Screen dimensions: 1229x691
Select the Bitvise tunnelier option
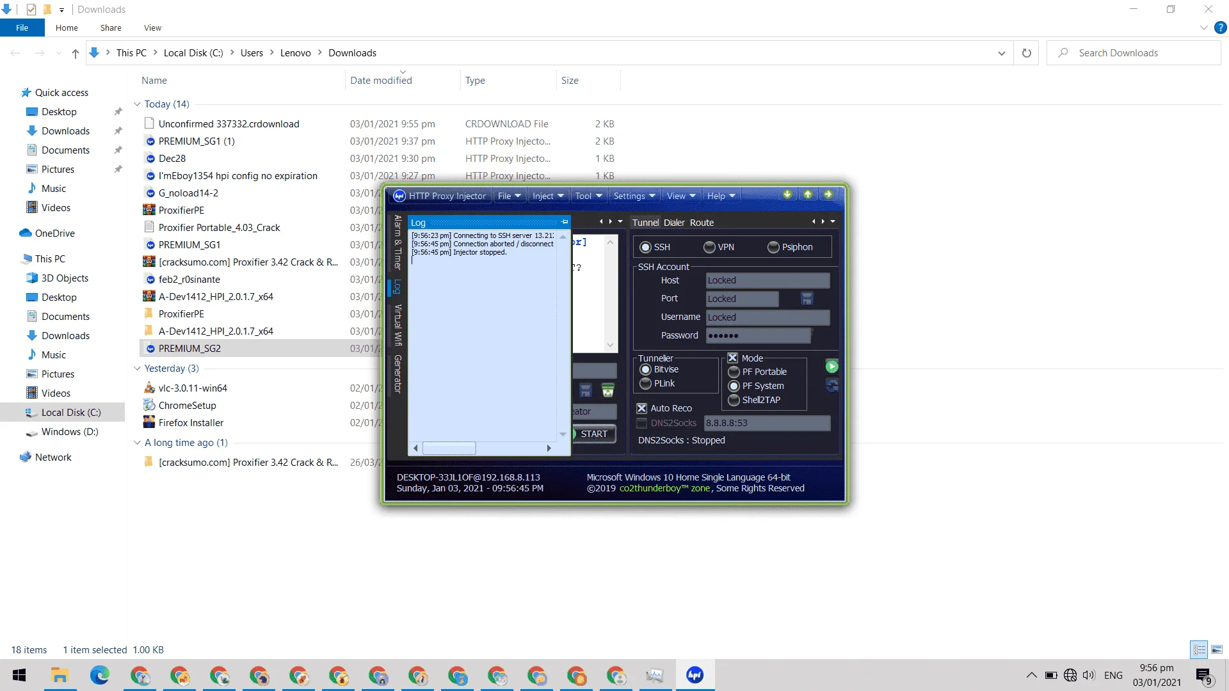pos(645,370)
